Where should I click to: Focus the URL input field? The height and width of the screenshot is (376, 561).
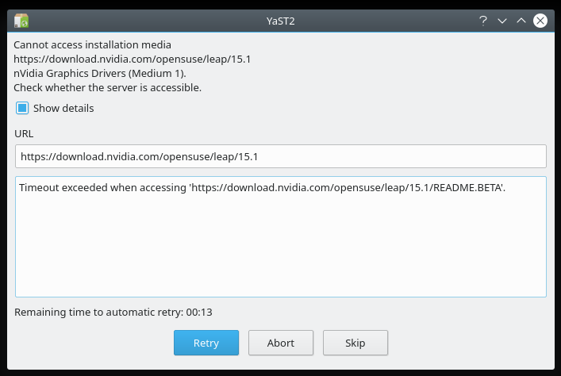[x=280, y=156]
